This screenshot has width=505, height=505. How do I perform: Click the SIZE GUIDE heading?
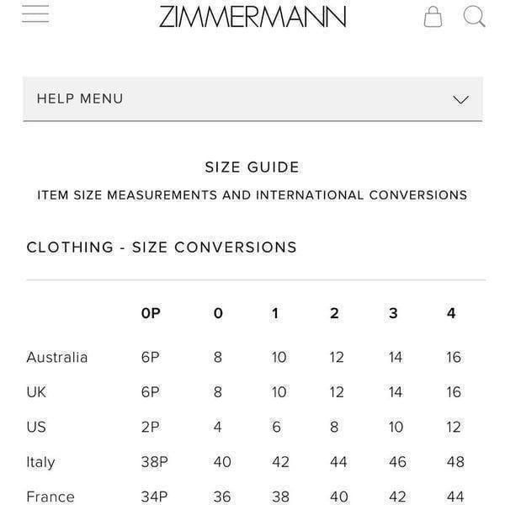(252, 167)
